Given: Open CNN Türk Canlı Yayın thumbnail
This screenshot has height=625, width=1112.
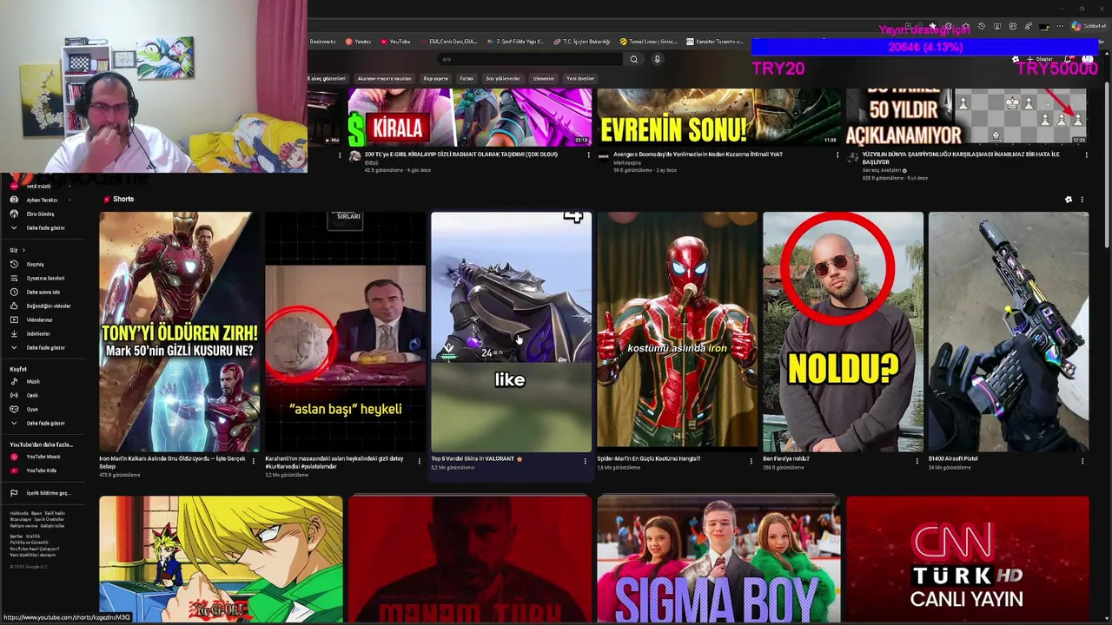Looking at the screenshot, I should (x=967, y=559).
